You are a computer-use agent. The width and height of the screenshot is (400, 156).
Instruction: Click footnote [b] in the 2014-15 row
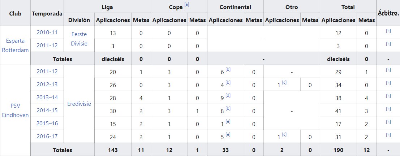(x=228, y=108)
